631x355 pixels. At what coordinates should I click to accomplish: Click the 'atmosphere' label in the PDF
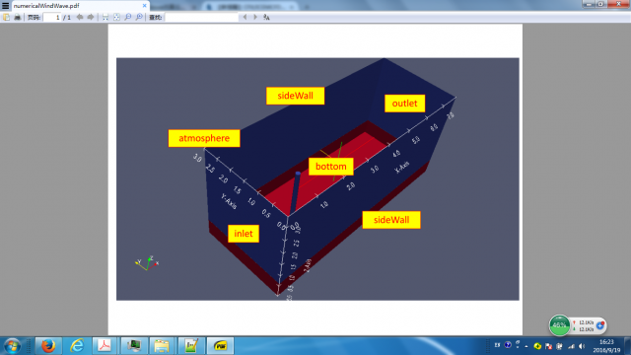tap(204, 138)
